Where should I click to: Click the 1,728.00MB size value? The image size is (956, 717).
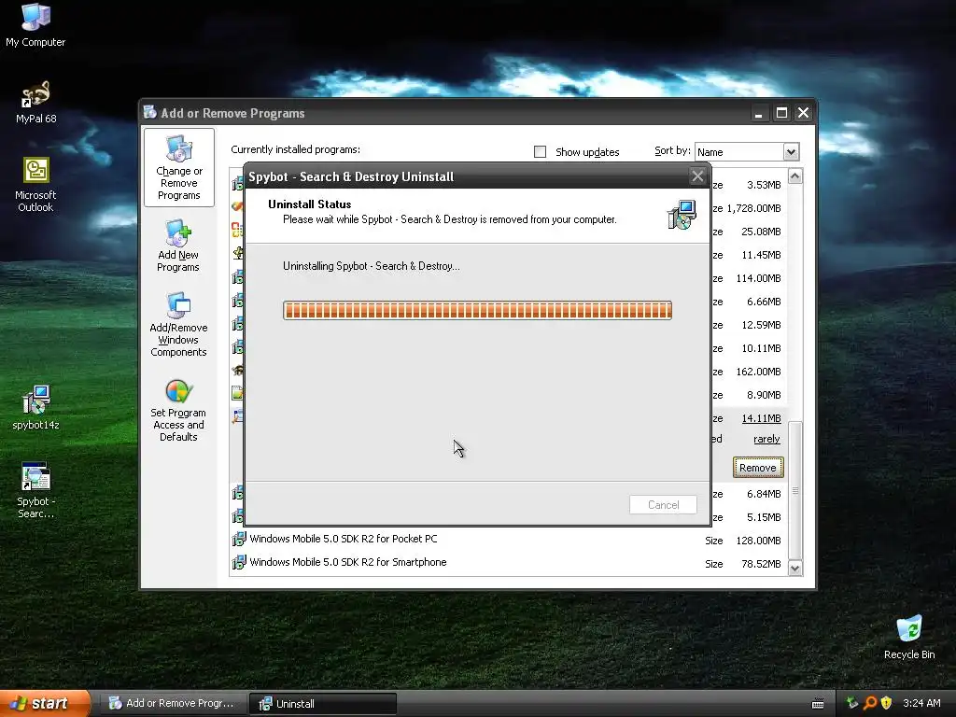point(753,208)
